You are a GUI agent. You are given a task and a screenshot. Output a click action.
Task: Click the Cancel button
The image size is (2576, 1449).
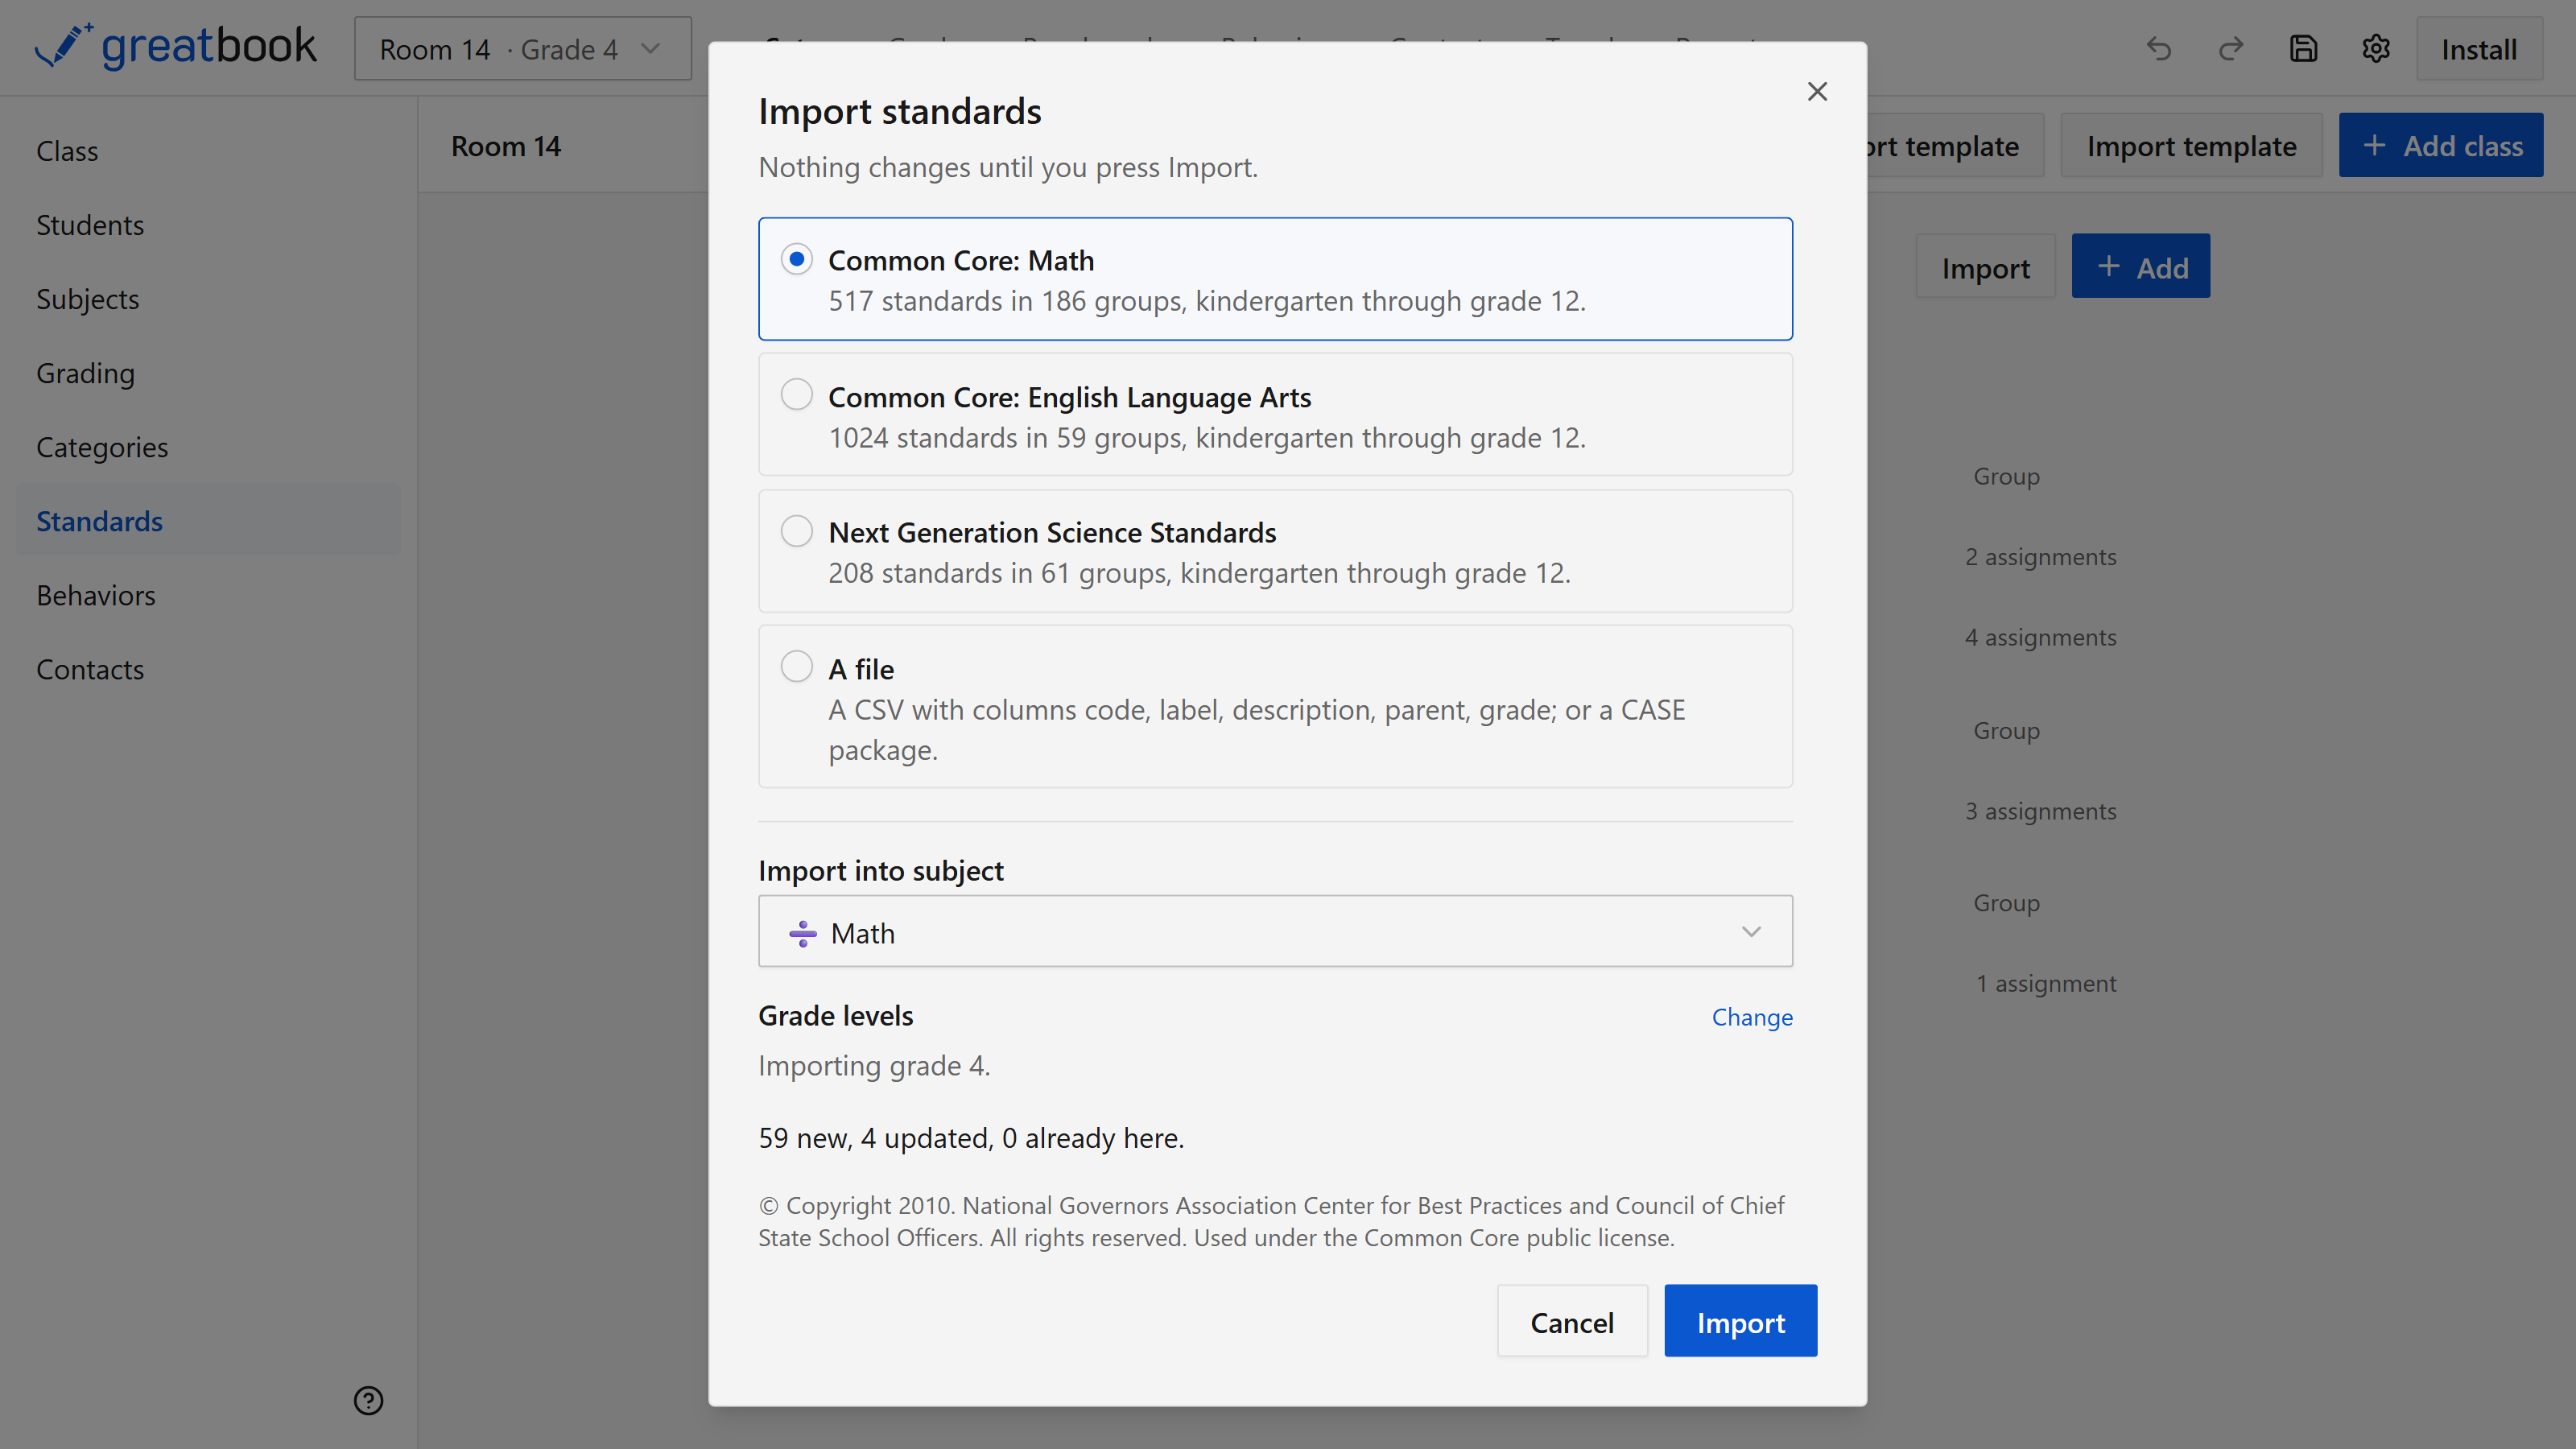(x=1572, y=1322)
